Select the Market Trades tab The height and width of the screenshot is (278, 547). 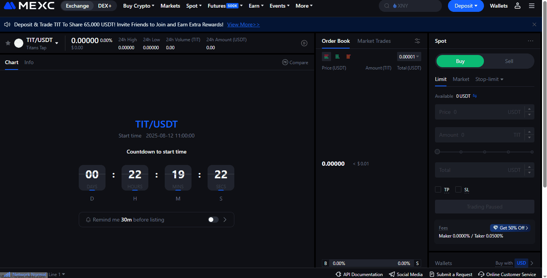(374, 41)
